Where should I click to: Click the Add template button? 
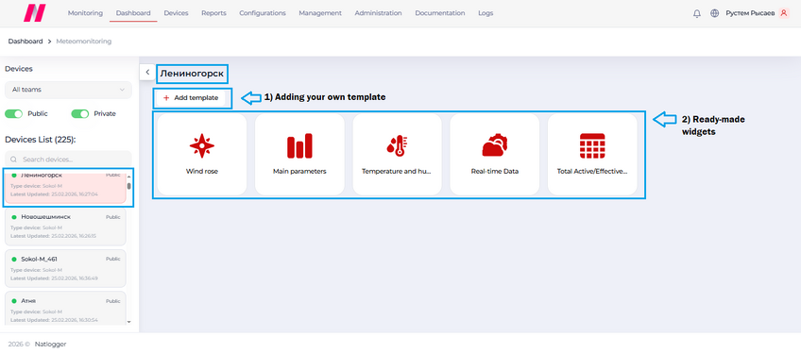coord(191,97)
